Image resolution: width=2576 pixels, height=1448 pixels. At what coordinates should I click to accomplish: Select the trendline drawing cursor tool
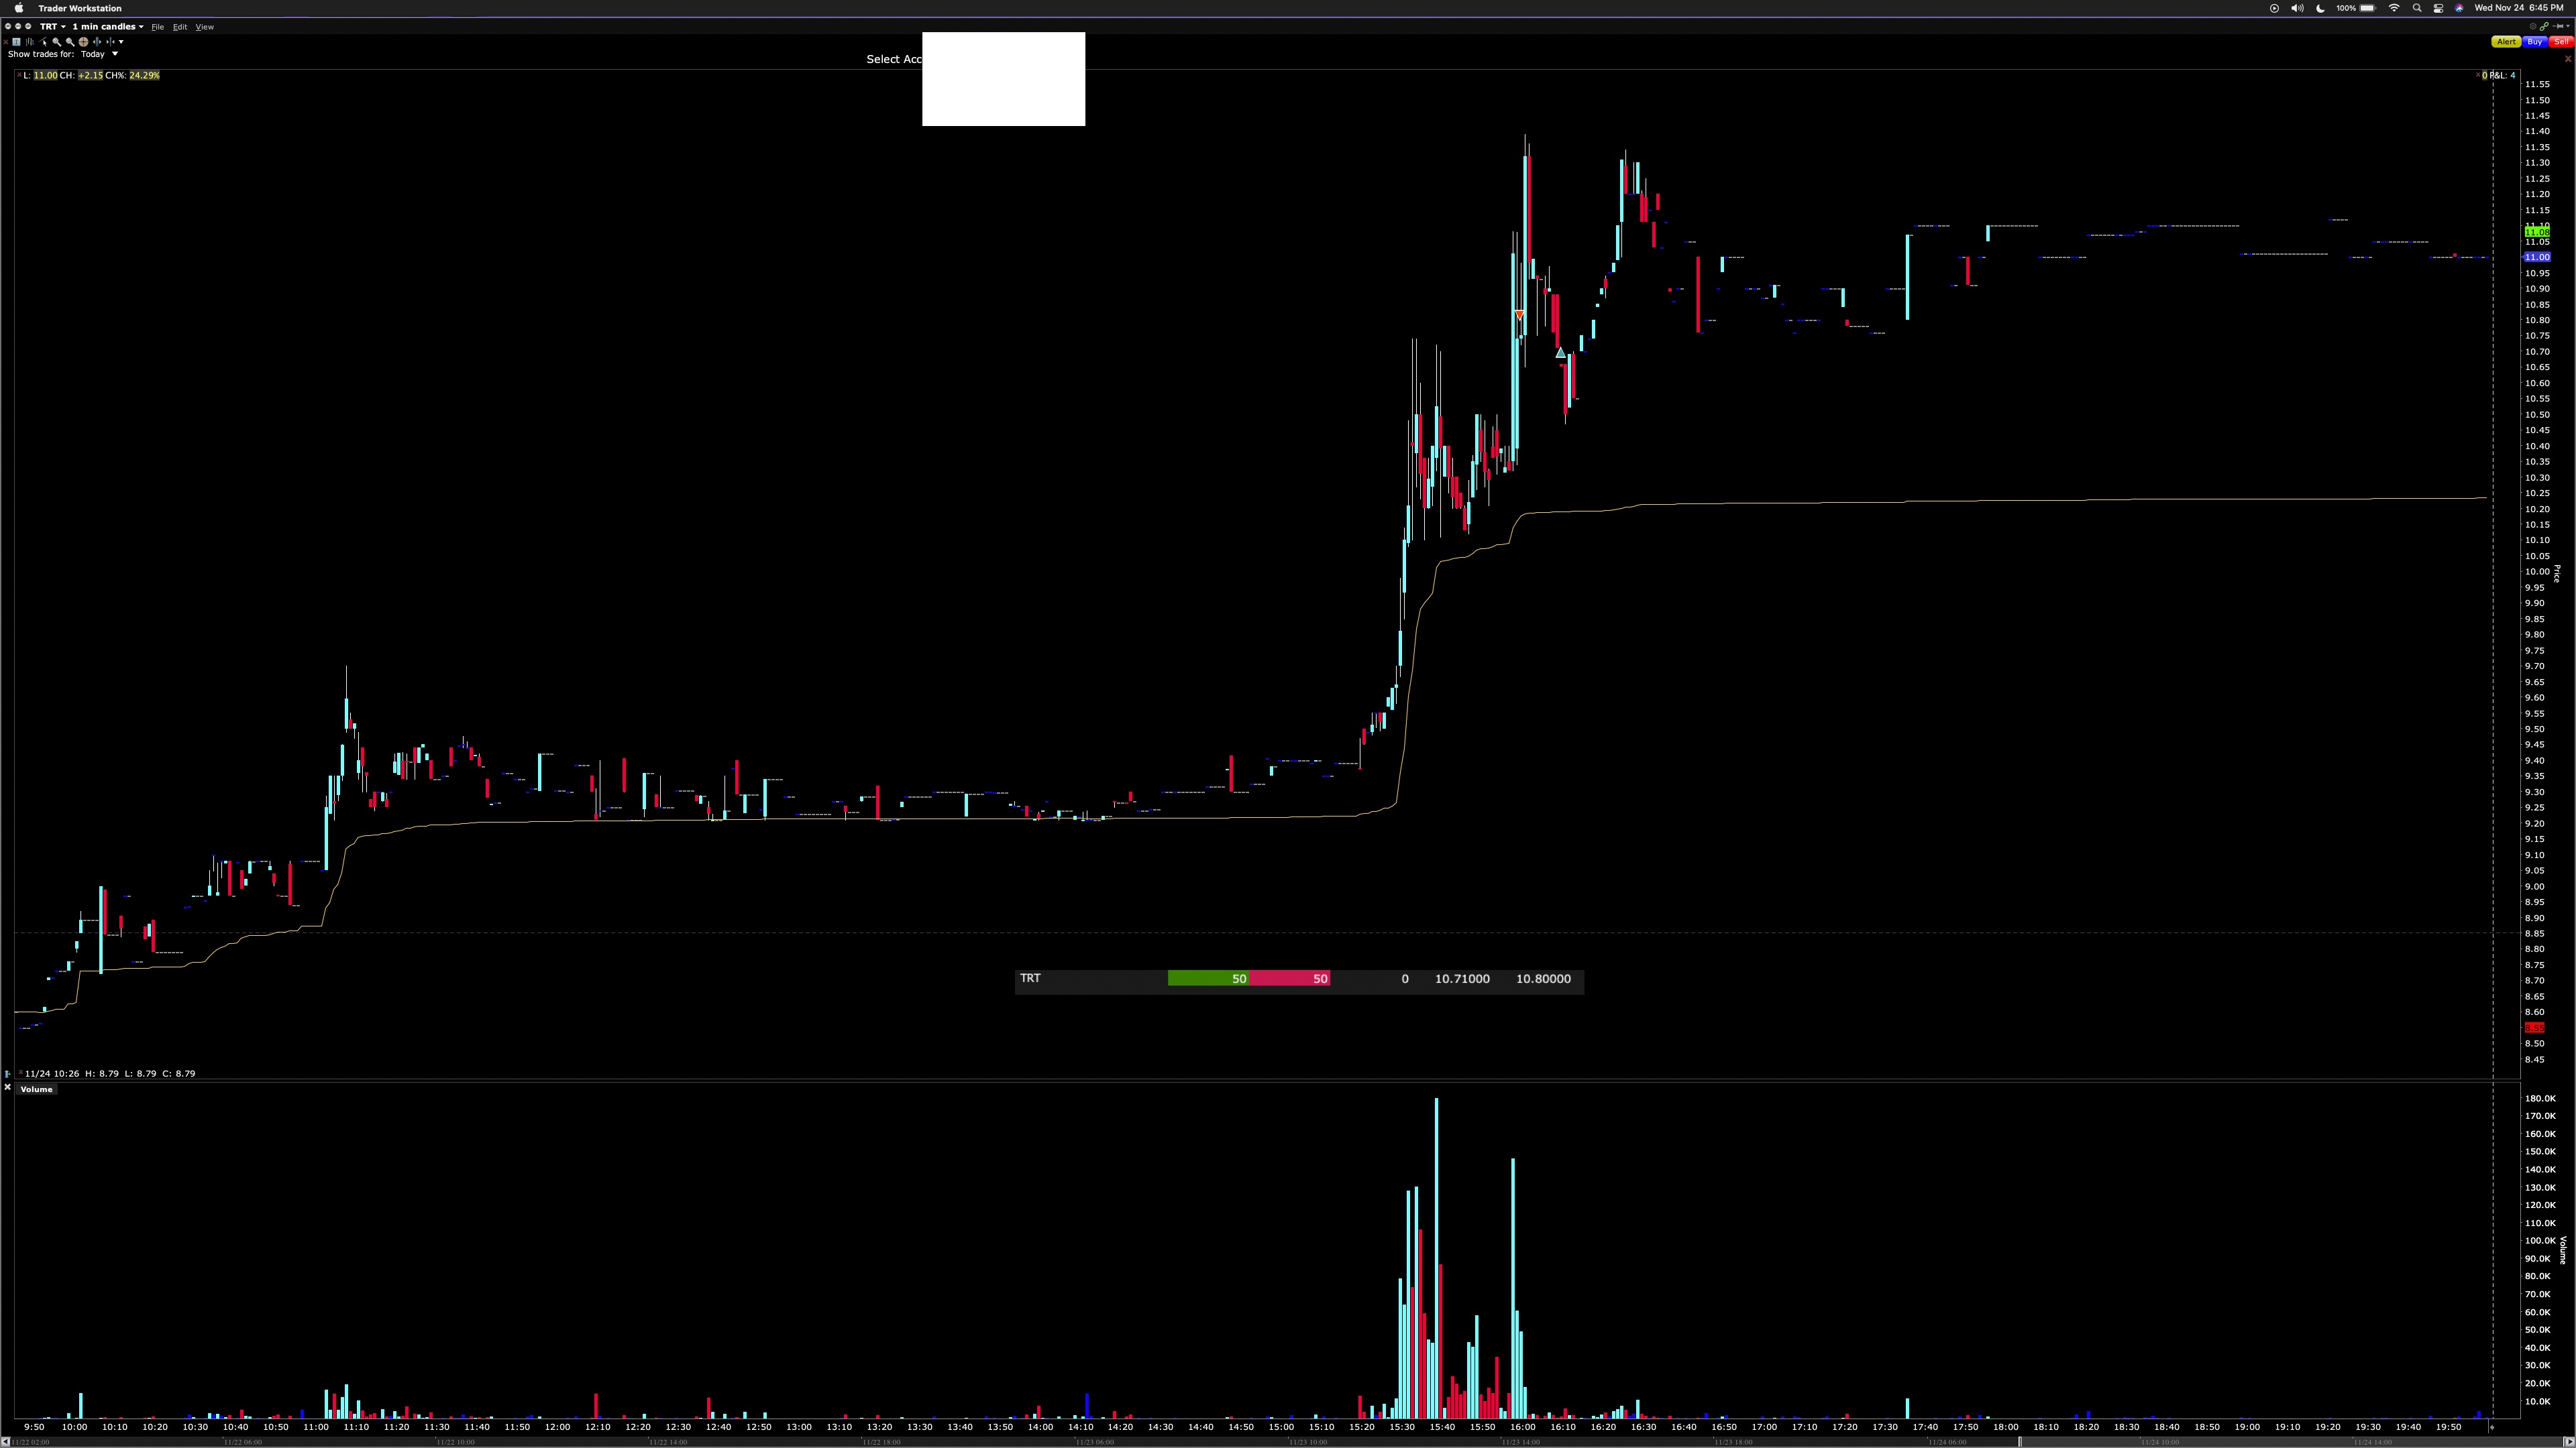pyautogui.click(x=43, y=42)
